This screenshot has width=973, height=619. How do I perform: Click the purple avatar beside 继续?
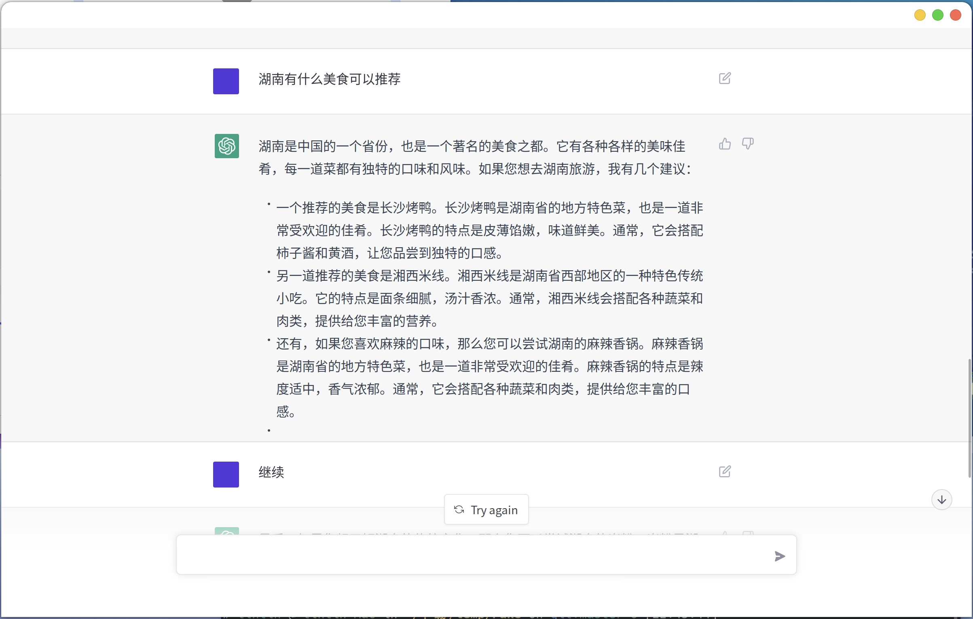coord(226,474)
